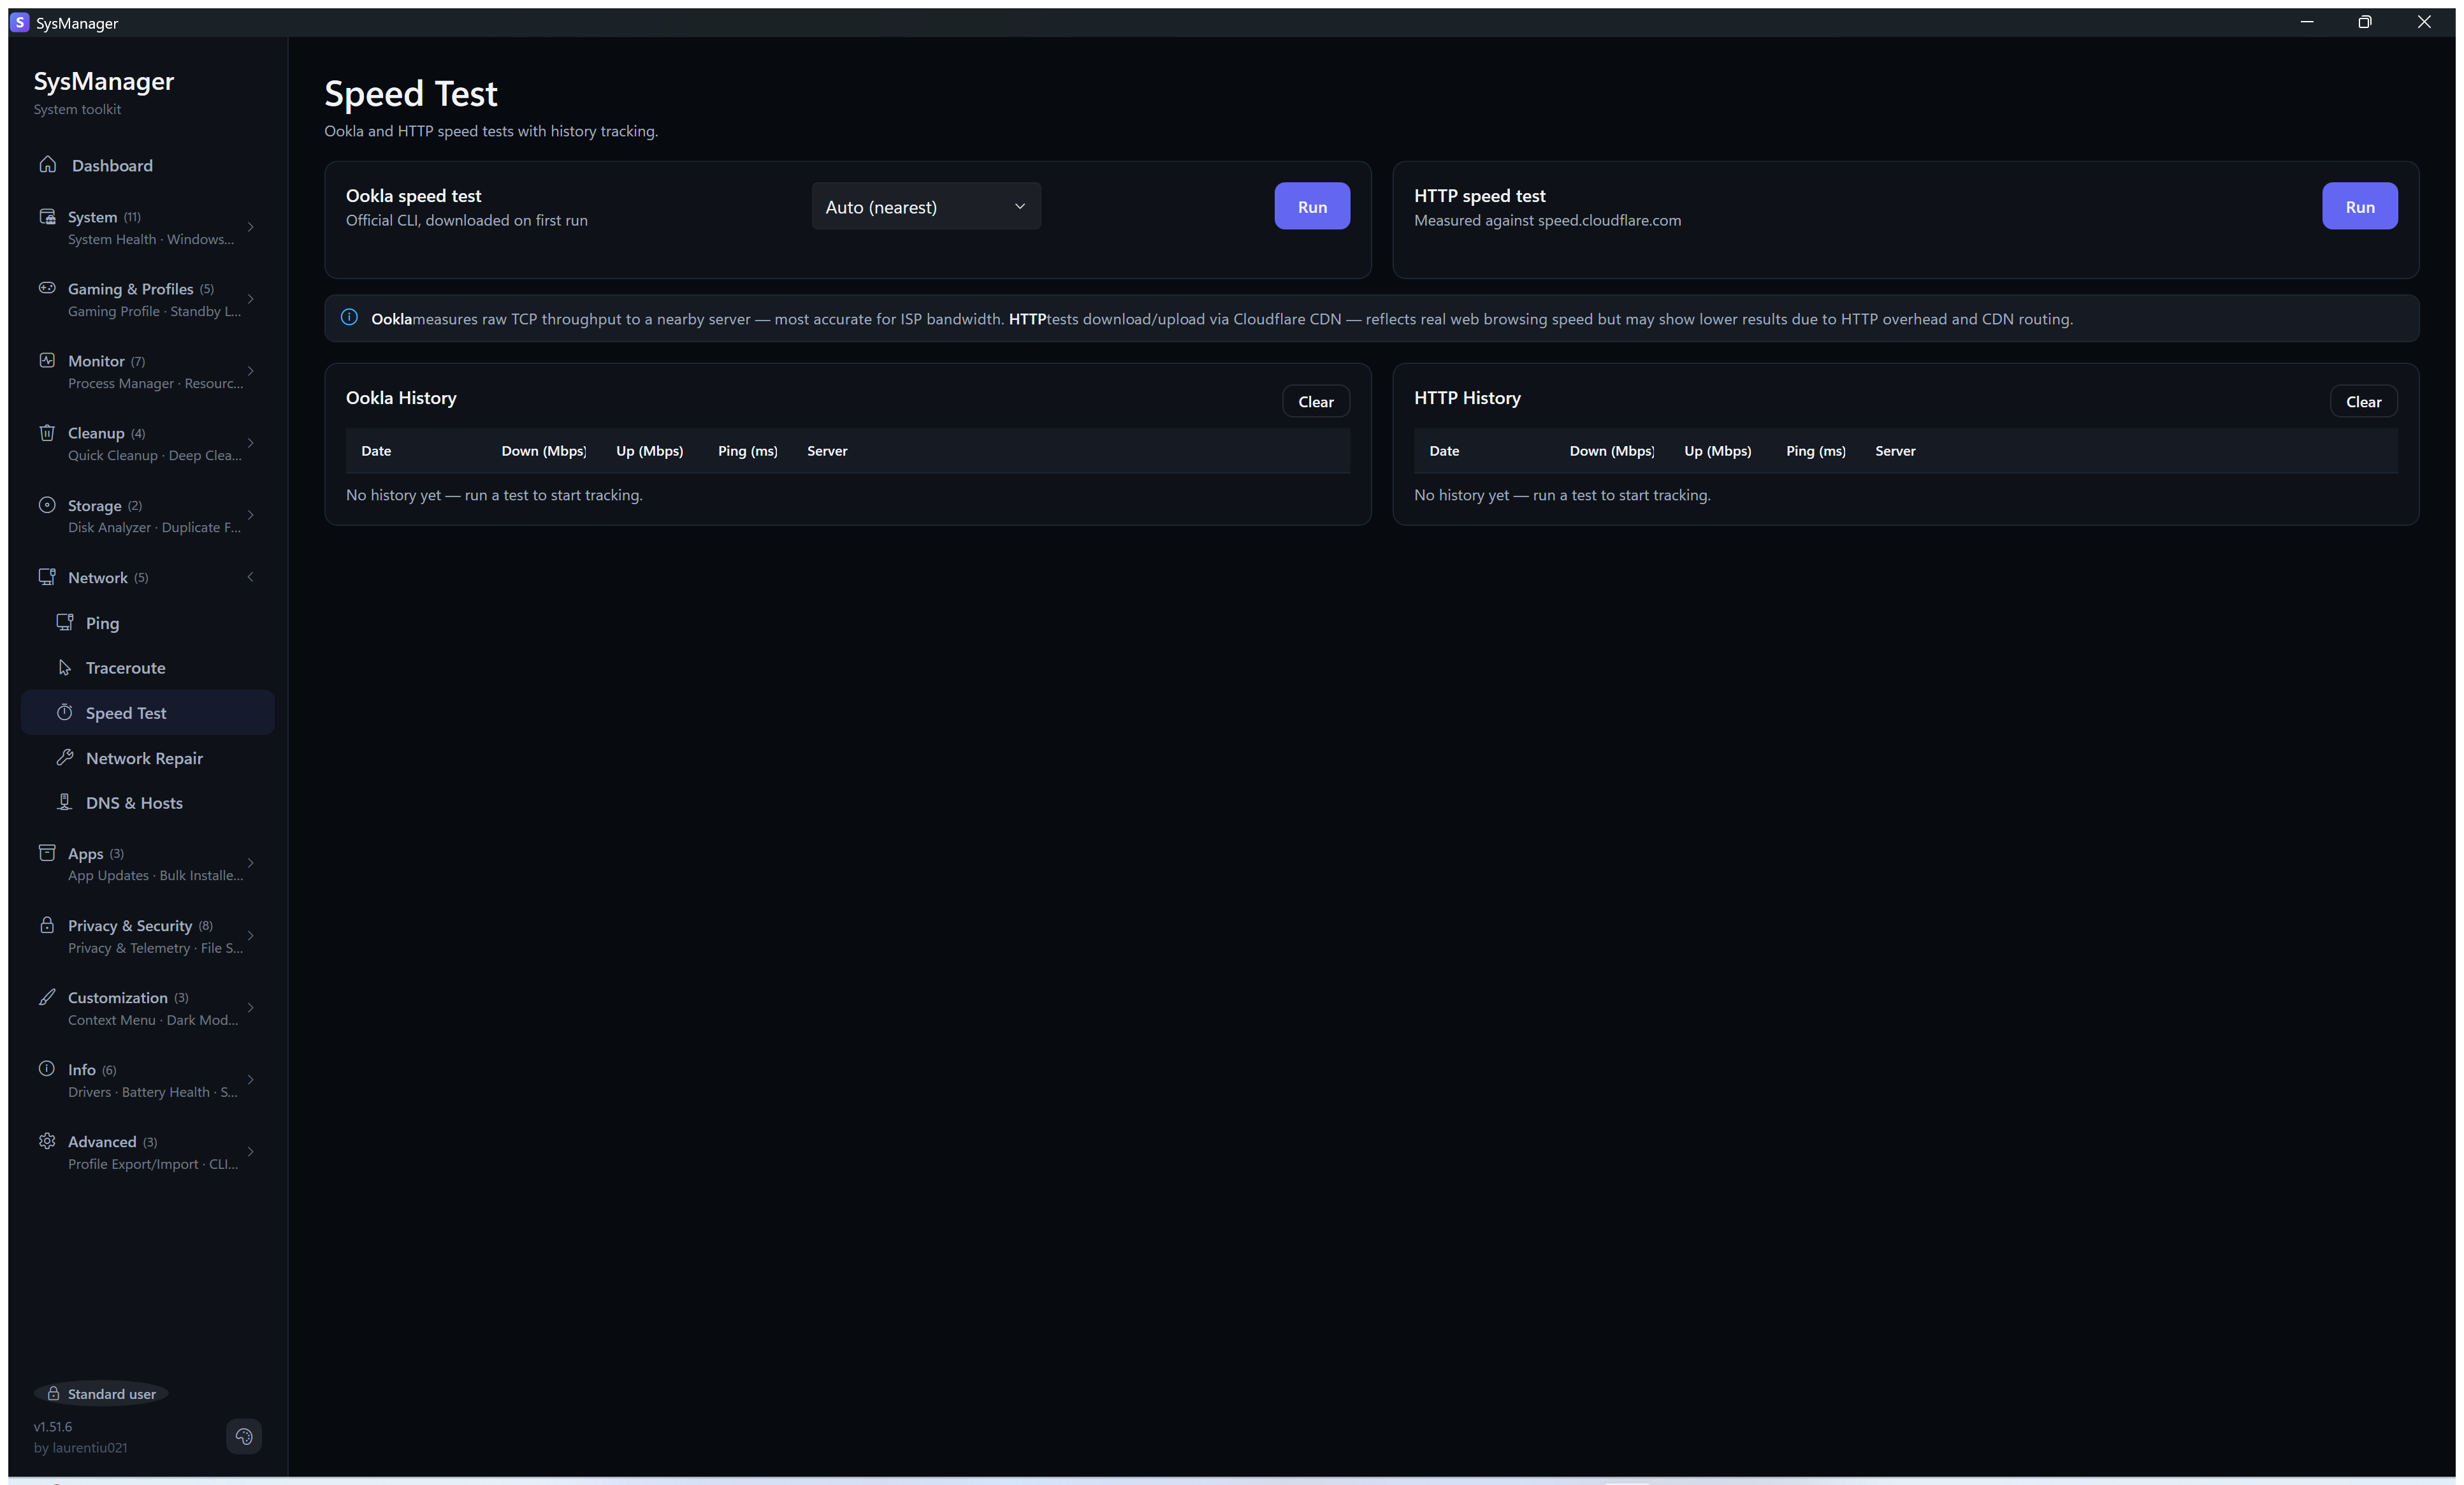Click the SysManager sidebar title
2464x1485 pixels.
pos(104,81)
